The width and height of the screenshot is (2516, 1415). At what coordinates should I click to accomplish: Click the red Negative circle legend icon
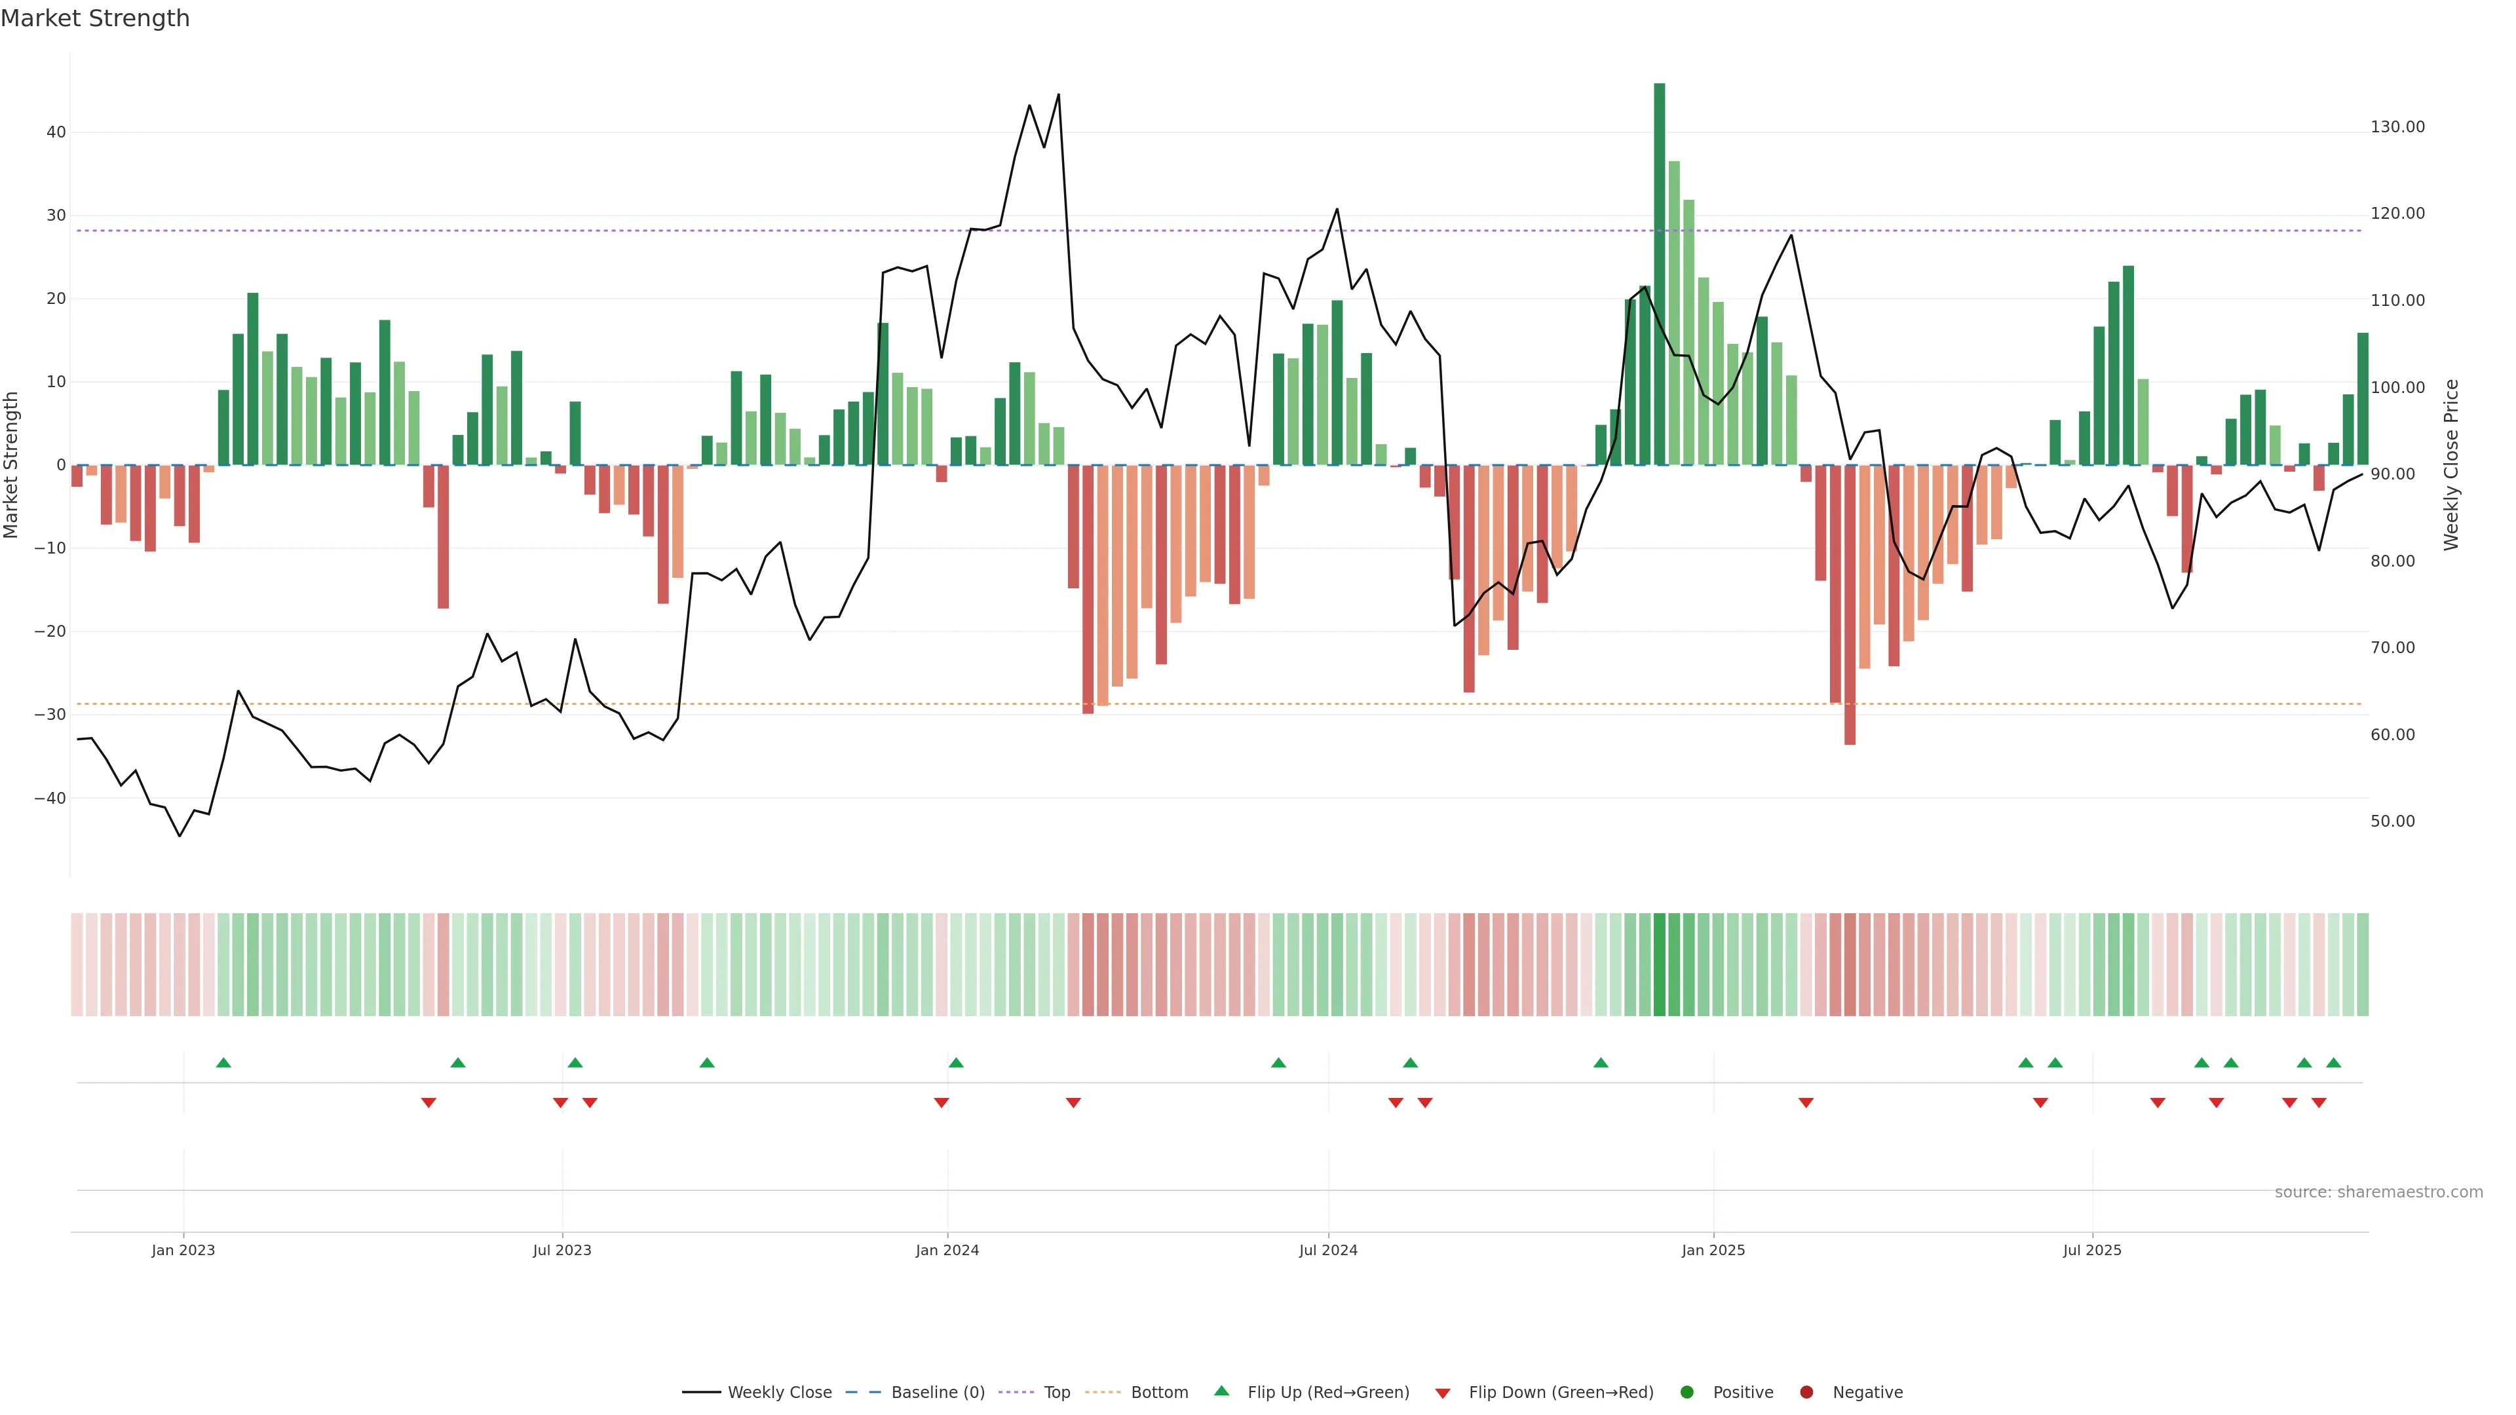click(x=1806, y=1391)
